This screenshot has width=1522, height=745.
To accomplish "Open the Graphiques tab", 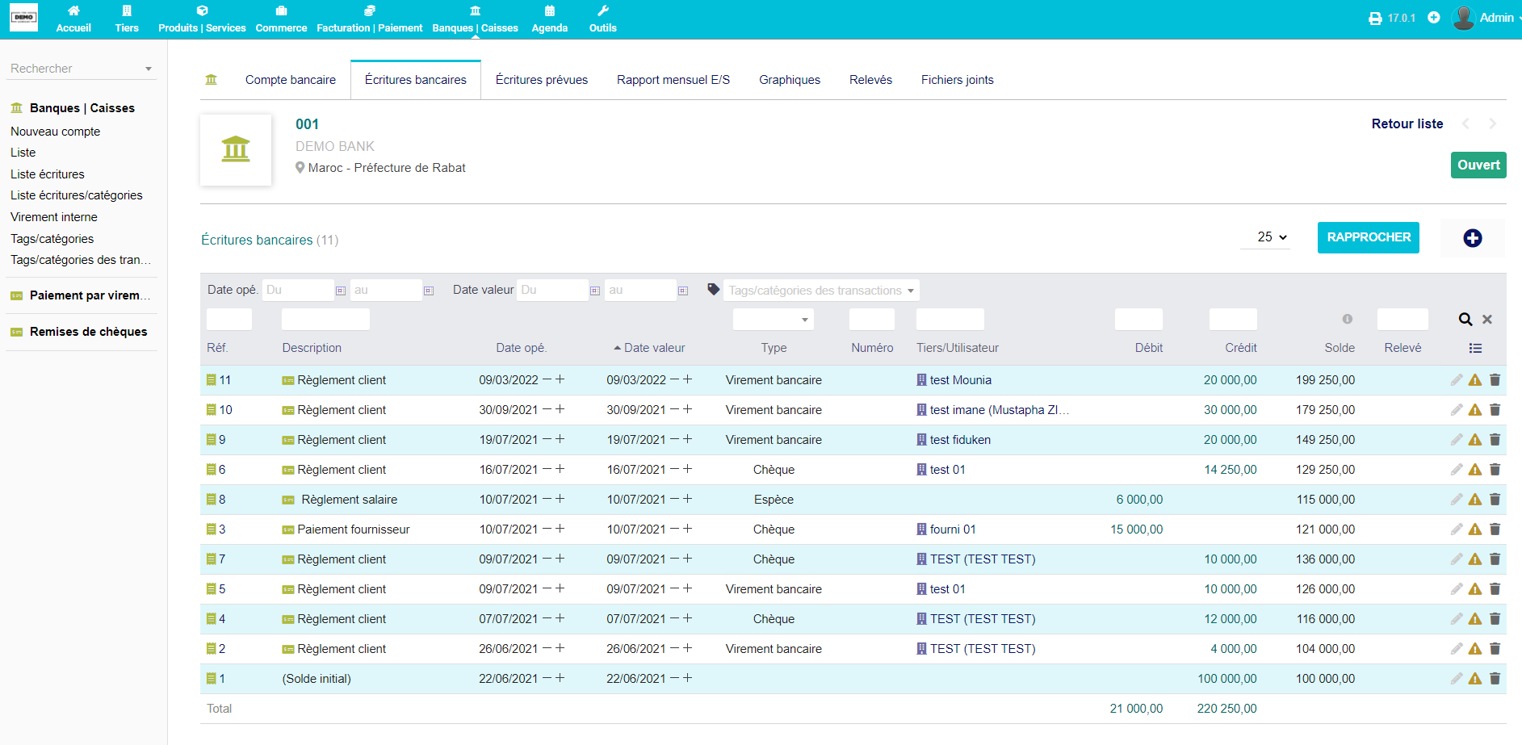I will tap(789, 80).
